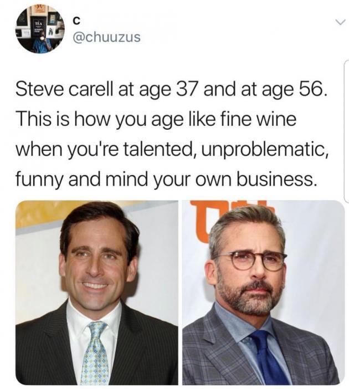The image size is (349, 389).
Task: Click the blue tie in right photo
Action: click(x=266, y=359)
